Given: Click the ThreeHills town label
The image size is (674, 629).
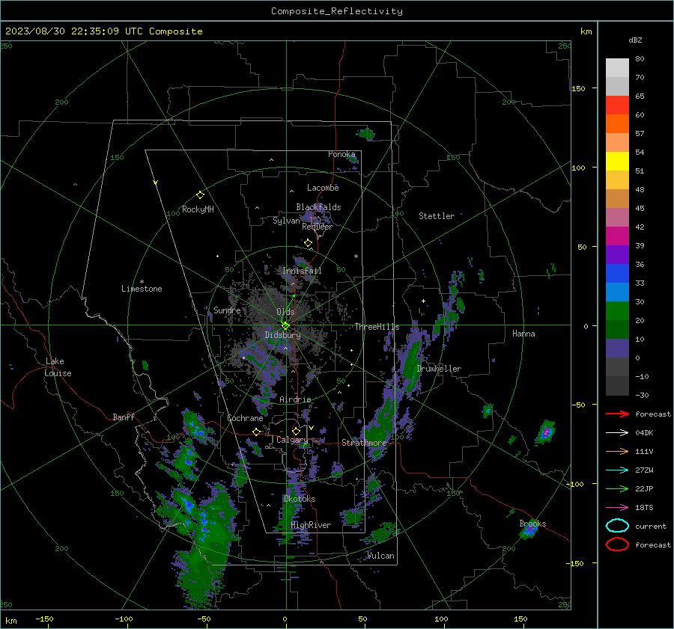Looking at the screenshot, I should (377, 327).
